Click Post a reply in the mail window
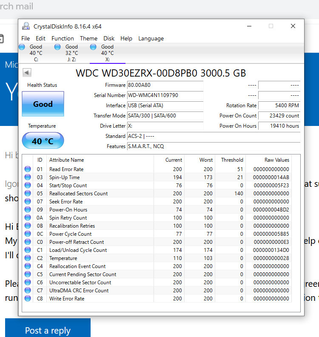Viewport: 319px width, 337px height. [48, 328]
